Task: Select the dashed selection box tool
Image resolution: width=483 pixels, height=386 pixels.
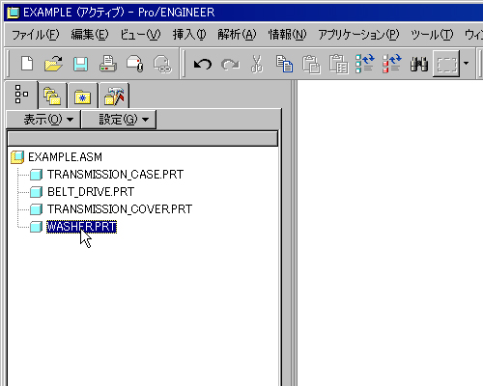Action: tap(446, 64)
